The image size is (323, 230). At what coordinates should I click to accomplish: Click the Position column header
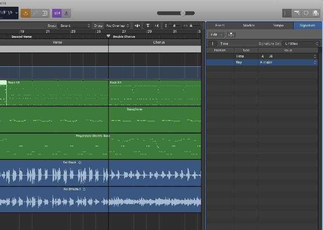pos(220,50)
